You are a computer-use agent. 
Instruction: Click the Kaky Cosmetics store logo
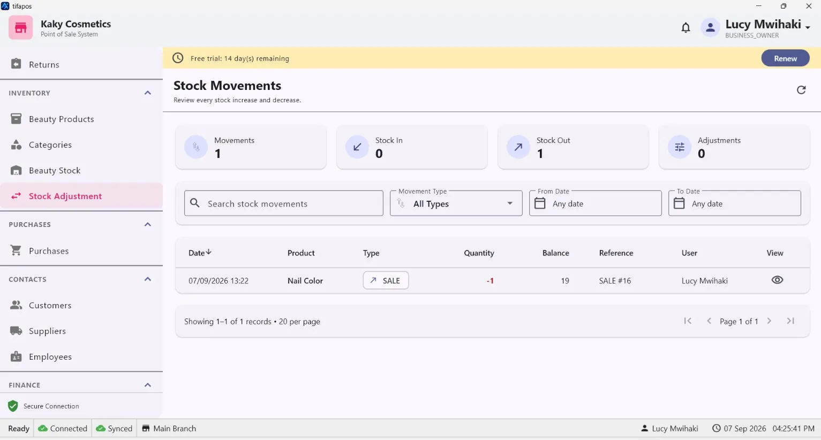[x=20, y=28]
